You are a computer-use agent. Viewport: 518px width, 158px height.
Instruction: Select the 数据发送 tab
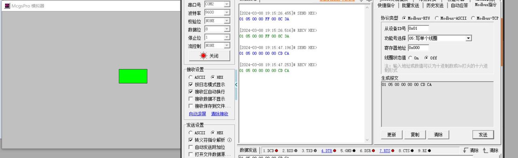[248, 150]
